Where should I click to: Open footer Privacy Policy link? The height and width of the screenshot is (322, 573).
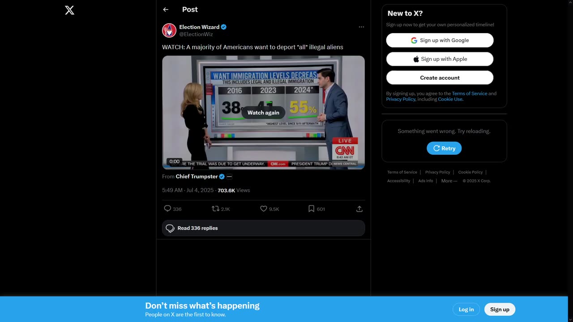click(x=437, y=172)
